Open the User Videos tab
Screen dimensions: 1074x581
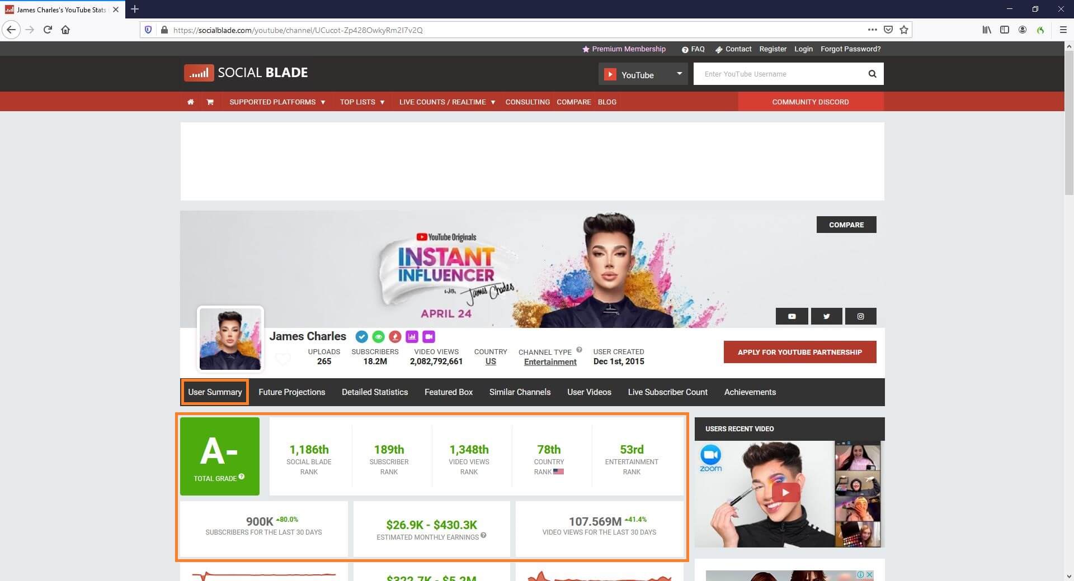[x=590, y=392]
